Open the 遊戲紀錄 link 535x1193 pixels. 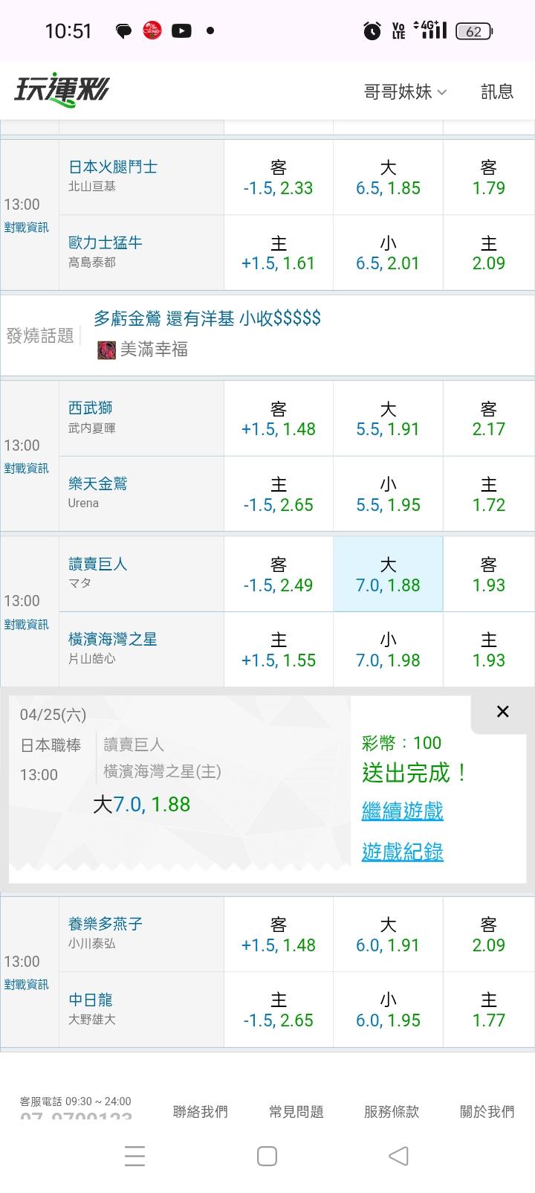click(x=402, y=852)
